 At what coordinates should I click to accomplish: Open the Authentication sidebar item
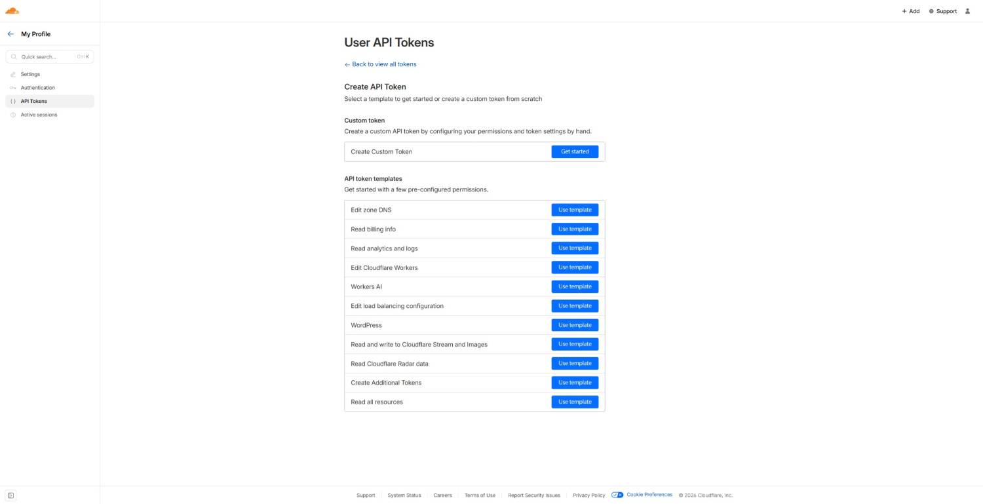point(38,88)
